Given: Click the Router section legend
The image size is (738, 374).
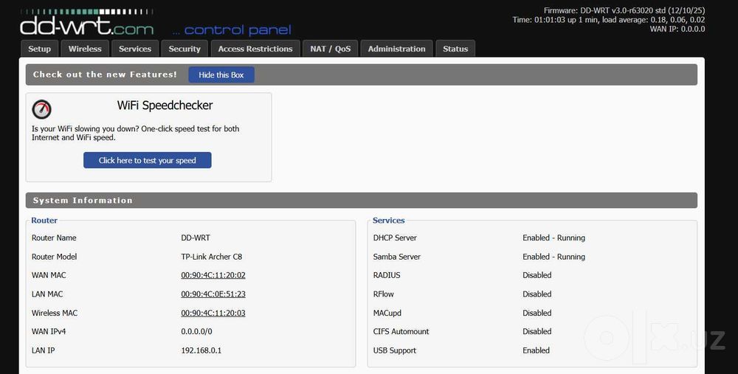Looking at the screenshot, I should point(44,220).
